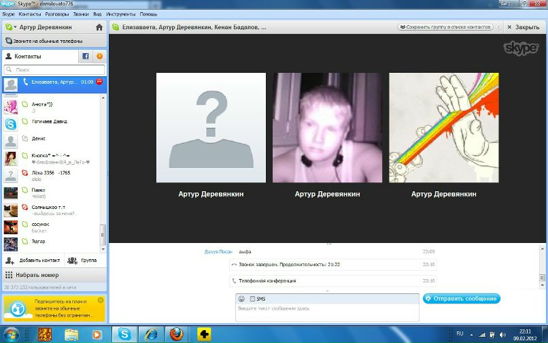548x343 pixels.
Task: Expand the status dropdown next to Артур Деревянкин
Action: (x=9, y=27)
